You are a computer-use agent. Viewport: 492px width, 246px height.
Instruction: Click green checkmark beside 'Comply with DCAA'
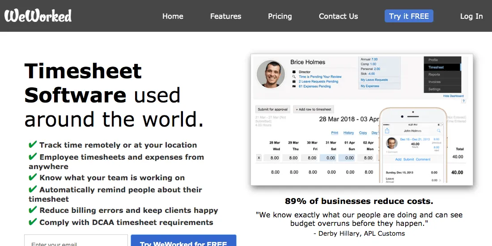(33, 222)
